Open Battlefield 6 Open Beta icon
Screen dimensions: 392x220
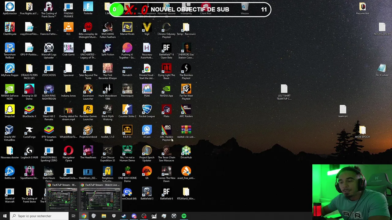click(x=167, y=51)
